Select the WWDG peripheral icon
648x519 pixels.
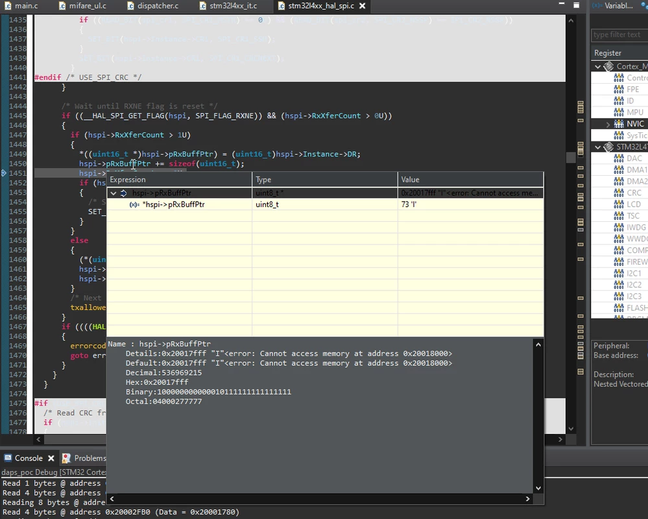click(x=619, y=239)
